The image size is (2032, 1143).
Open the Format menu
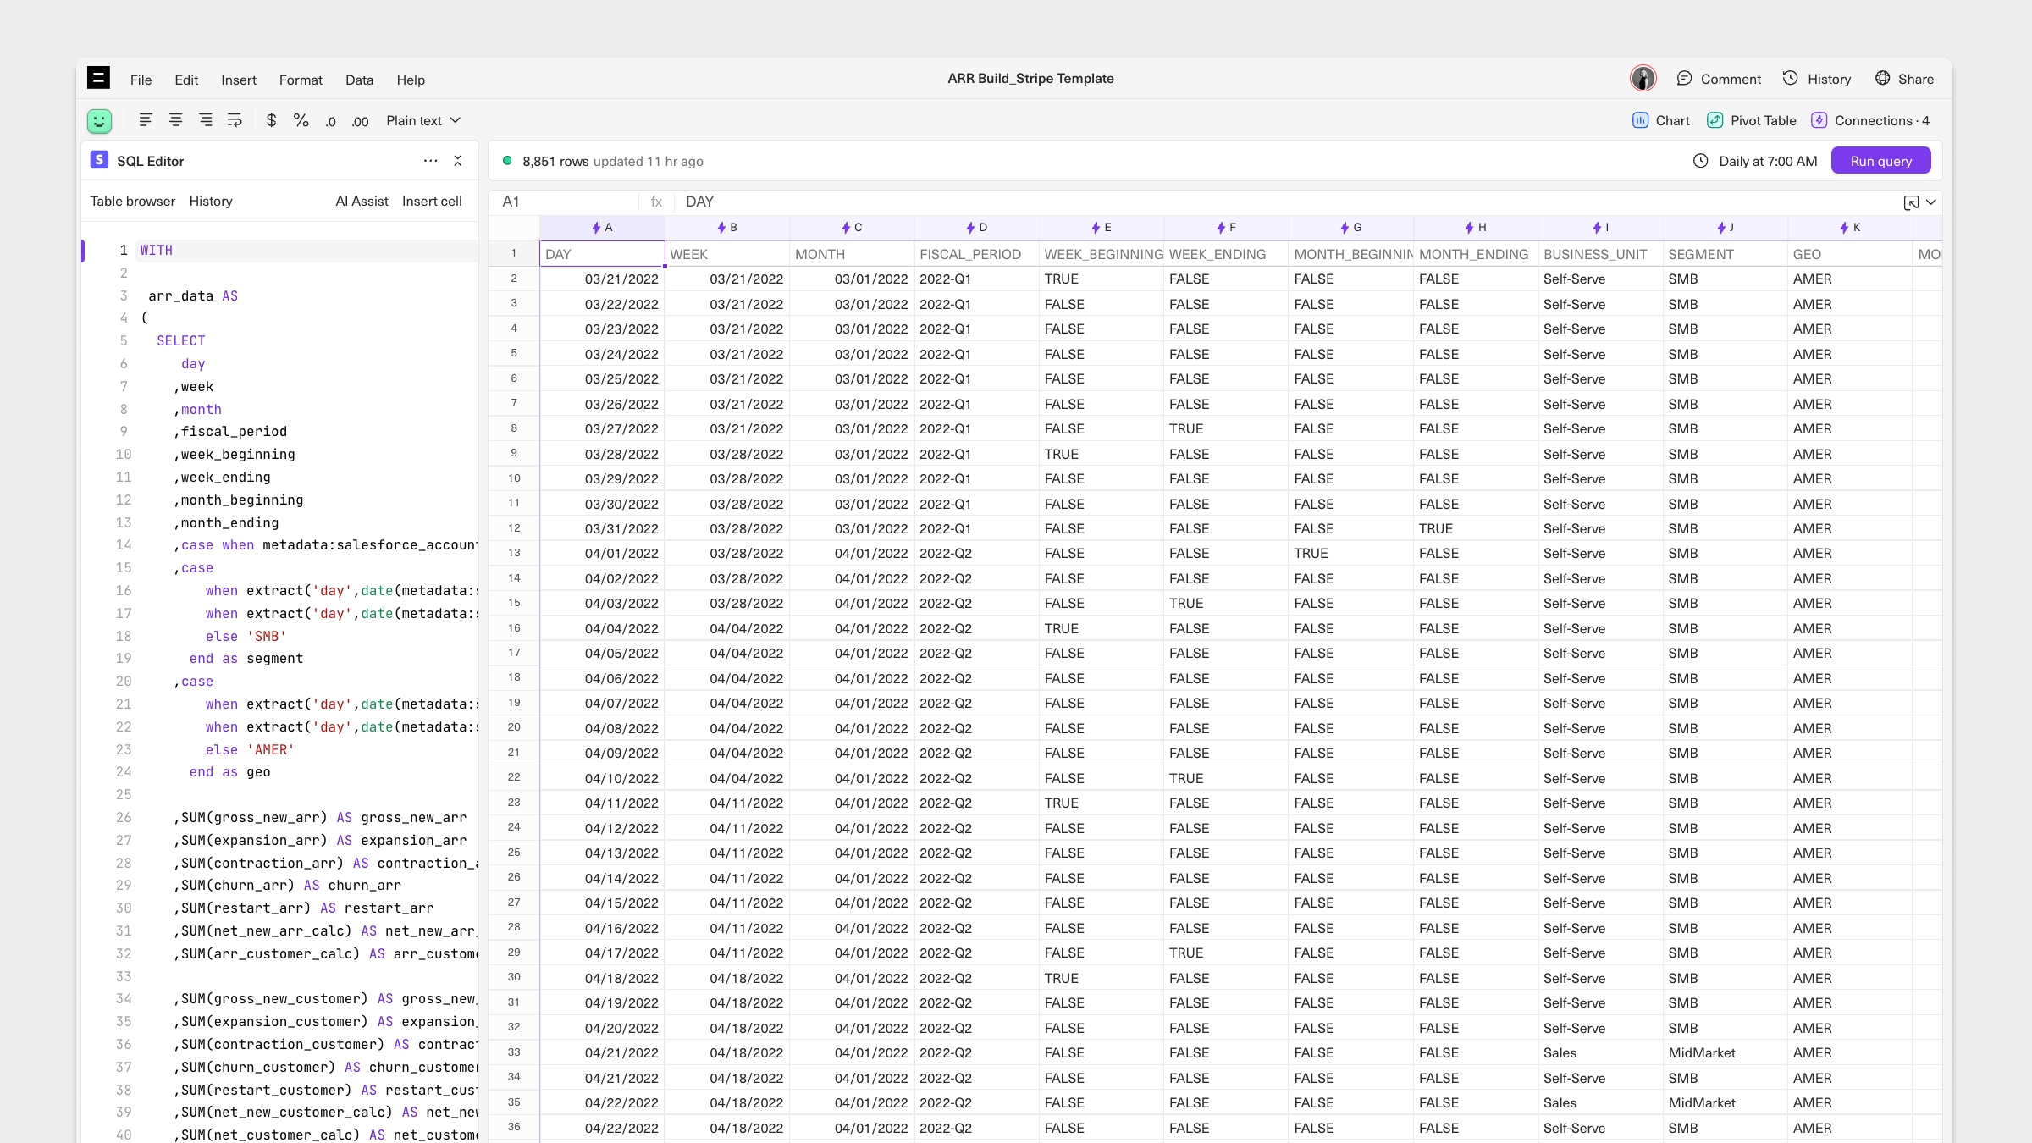pyautogui.click(x=301, y=80)
